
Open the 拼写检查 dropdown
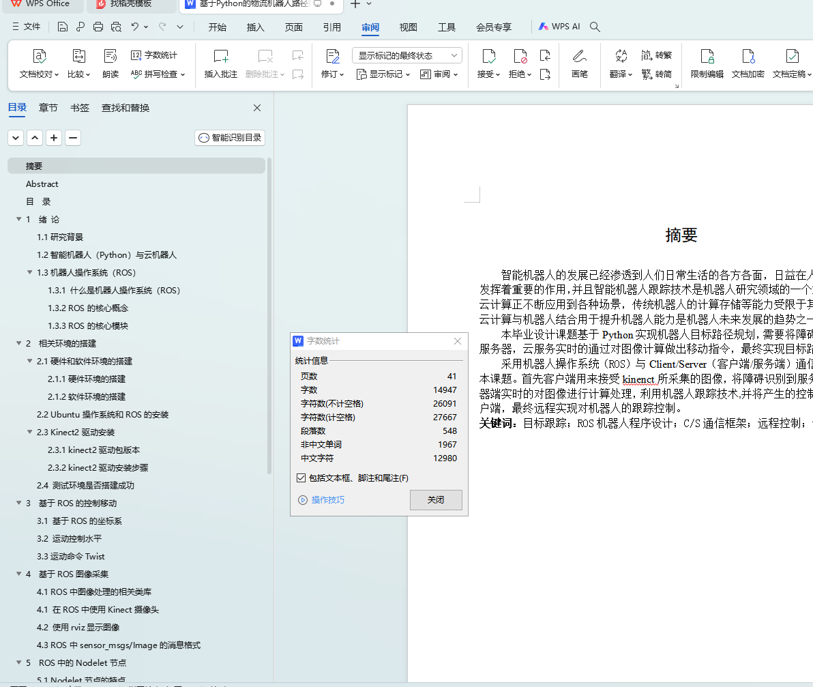(158, 74)
